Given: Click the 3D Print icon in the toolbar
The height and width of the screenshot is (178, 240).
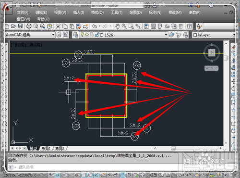Looking at the screenshot, I should pos(49,26).
